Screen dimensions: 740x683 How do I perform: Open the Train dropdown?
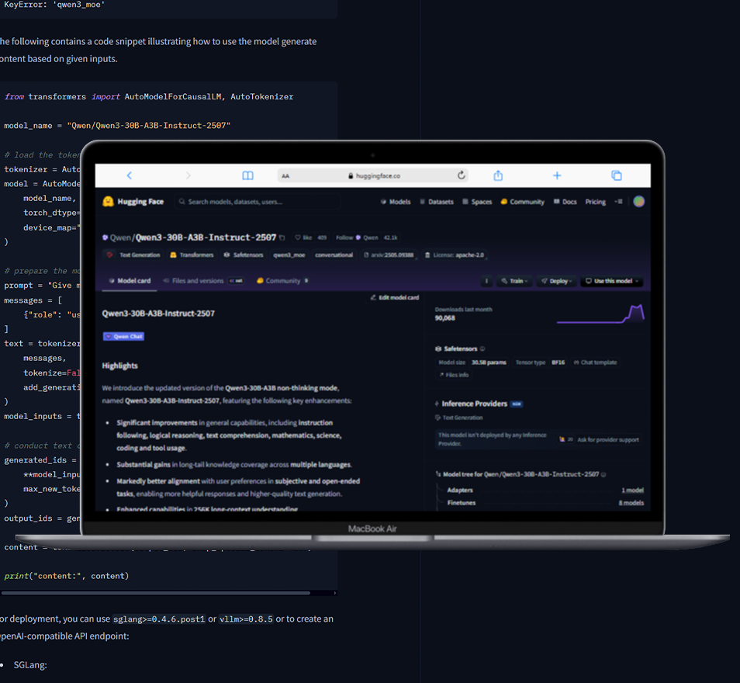[514, 281]
